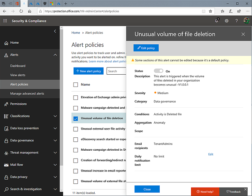Select View alerts in sidebar
252x196 pixels.
point(18,75)
